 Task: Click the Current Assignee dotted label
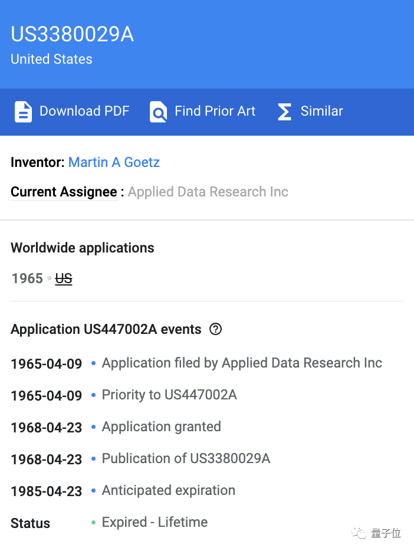[64, 192]
